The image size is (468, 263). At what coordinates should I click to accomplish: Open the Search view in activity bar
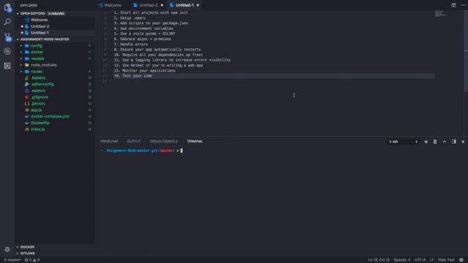[x=7, y=22]
